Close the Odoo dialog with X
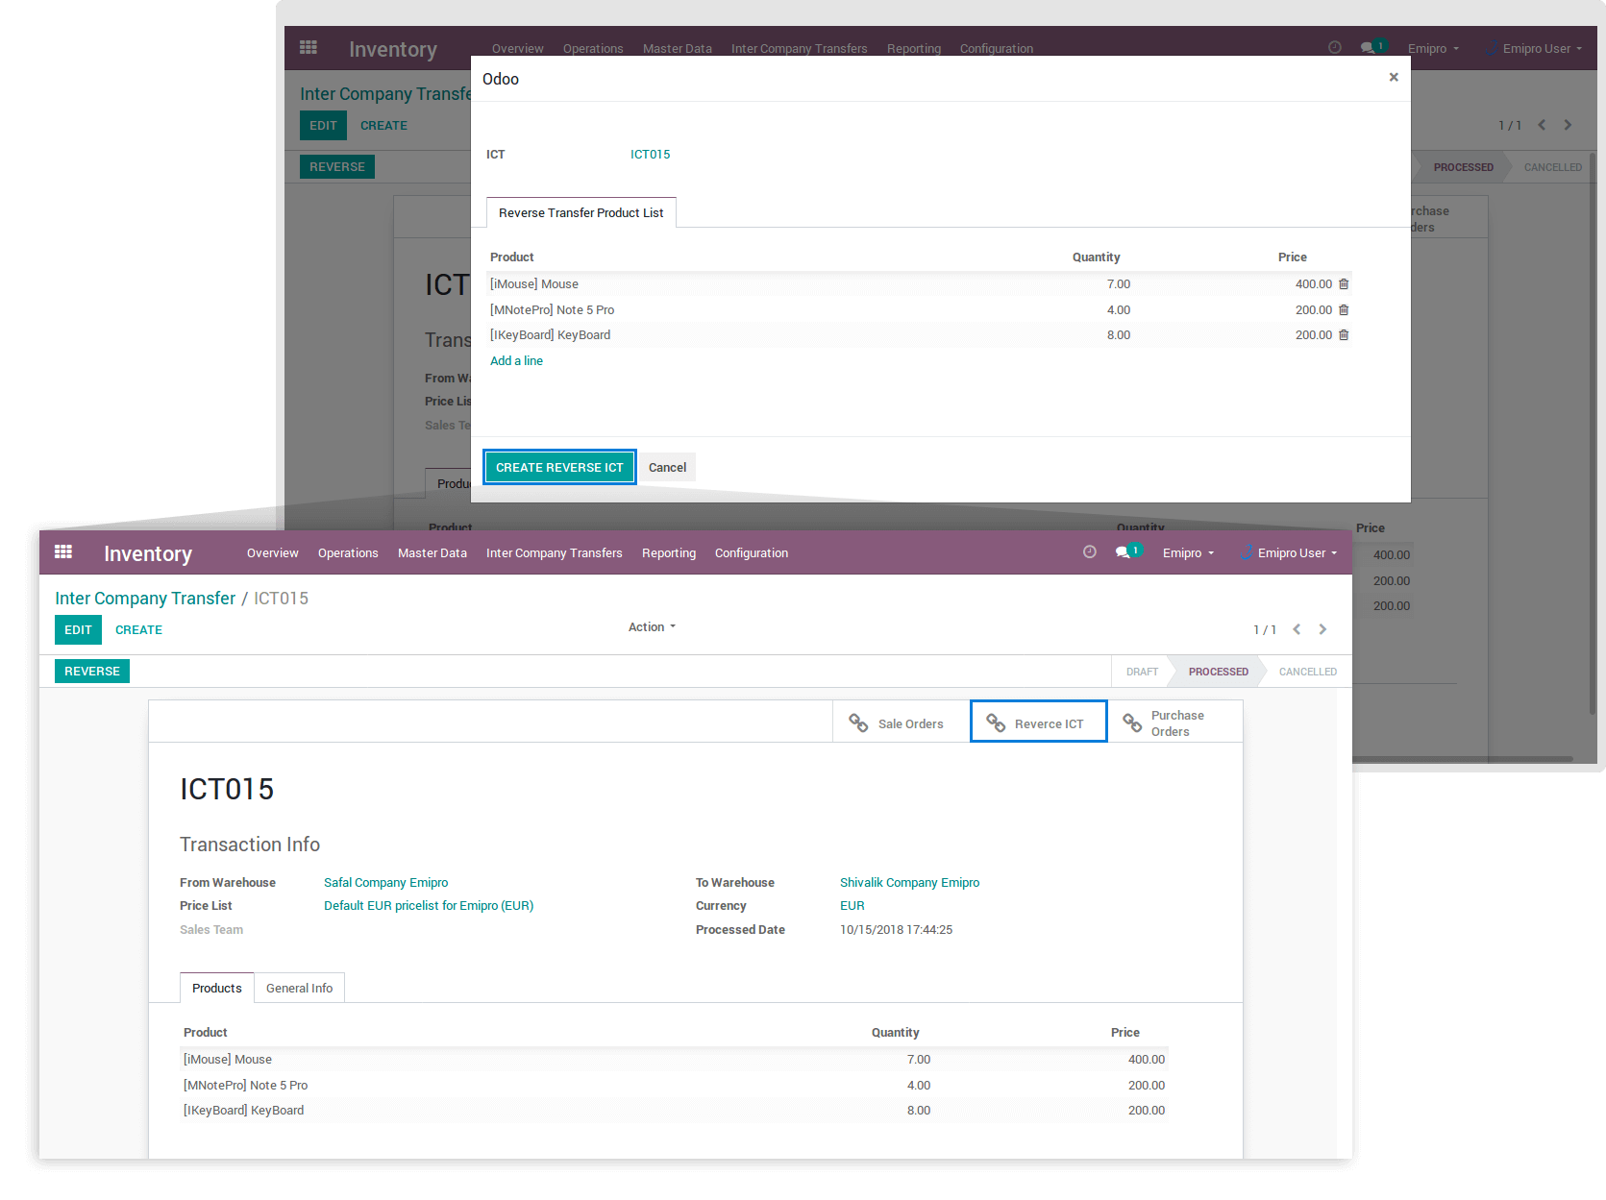 pos(1393,78)
